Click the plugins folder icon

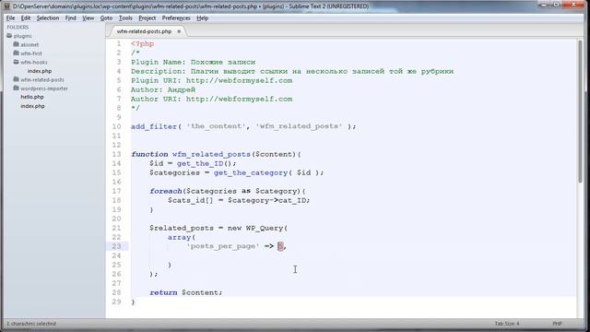(9, 36)
